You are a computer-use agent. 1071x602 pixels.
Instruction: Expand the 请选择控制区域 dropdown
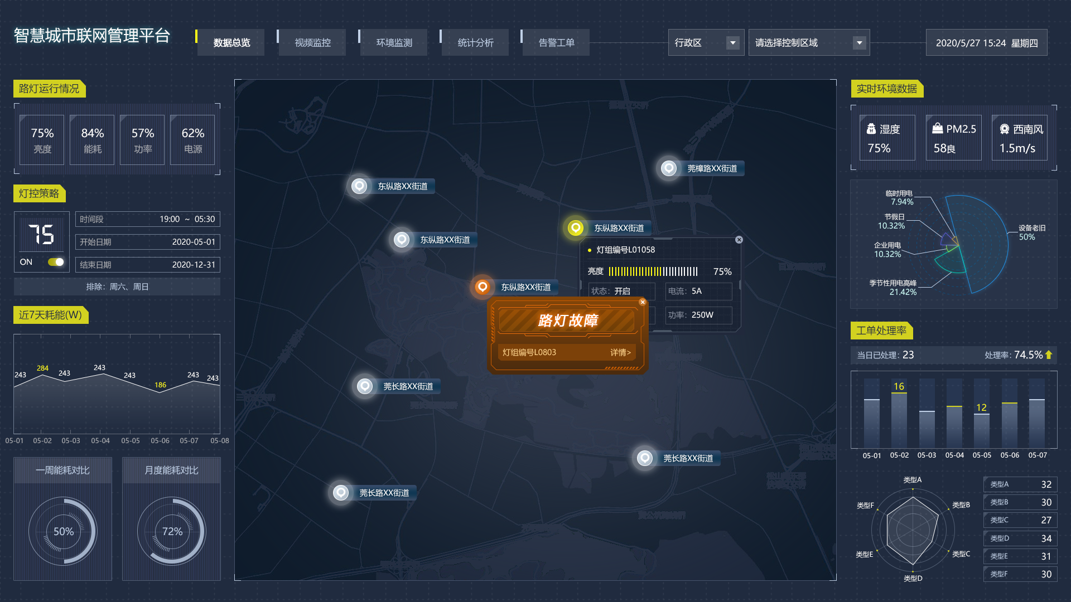(859, 43)
